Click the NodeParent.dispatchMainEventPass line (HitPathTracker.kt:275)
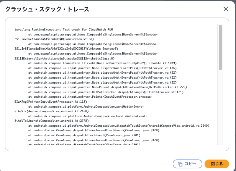Viewport: 236px width, 171px height. tap(107, 87)
